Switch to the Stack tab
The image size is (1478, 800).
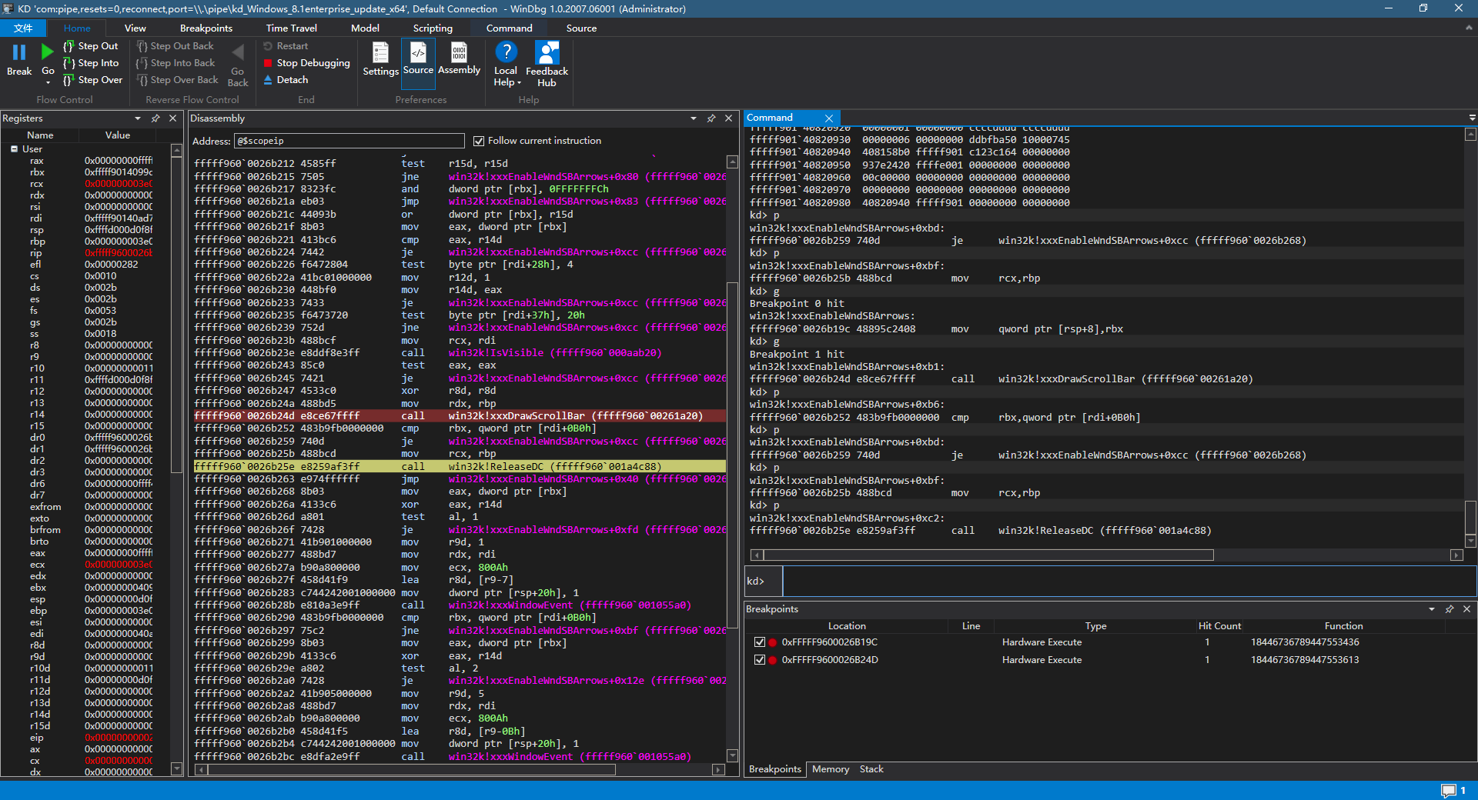[x=871, y=769]
